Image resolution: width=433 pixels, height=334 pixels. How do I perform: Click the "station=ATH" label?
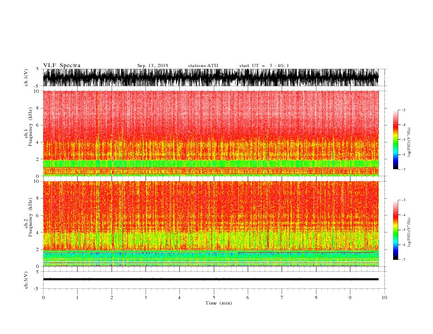click(x=203, y=65)
